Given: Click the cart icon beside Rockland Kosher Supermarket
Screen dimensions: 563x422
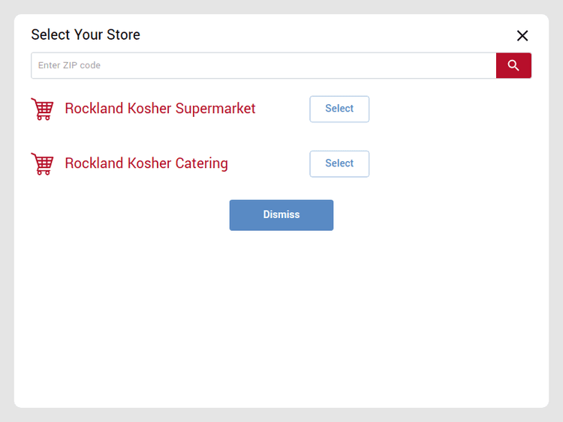Looking at the screenshot, I should click(x=42, y=109).
